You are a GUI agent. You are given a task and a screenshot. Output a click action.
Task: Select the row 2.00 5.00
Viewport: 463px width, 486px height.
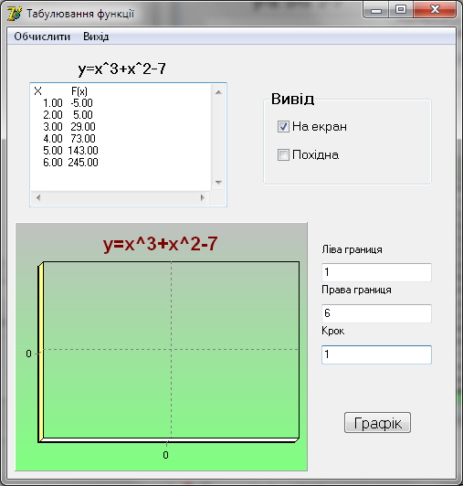[68, 115]
